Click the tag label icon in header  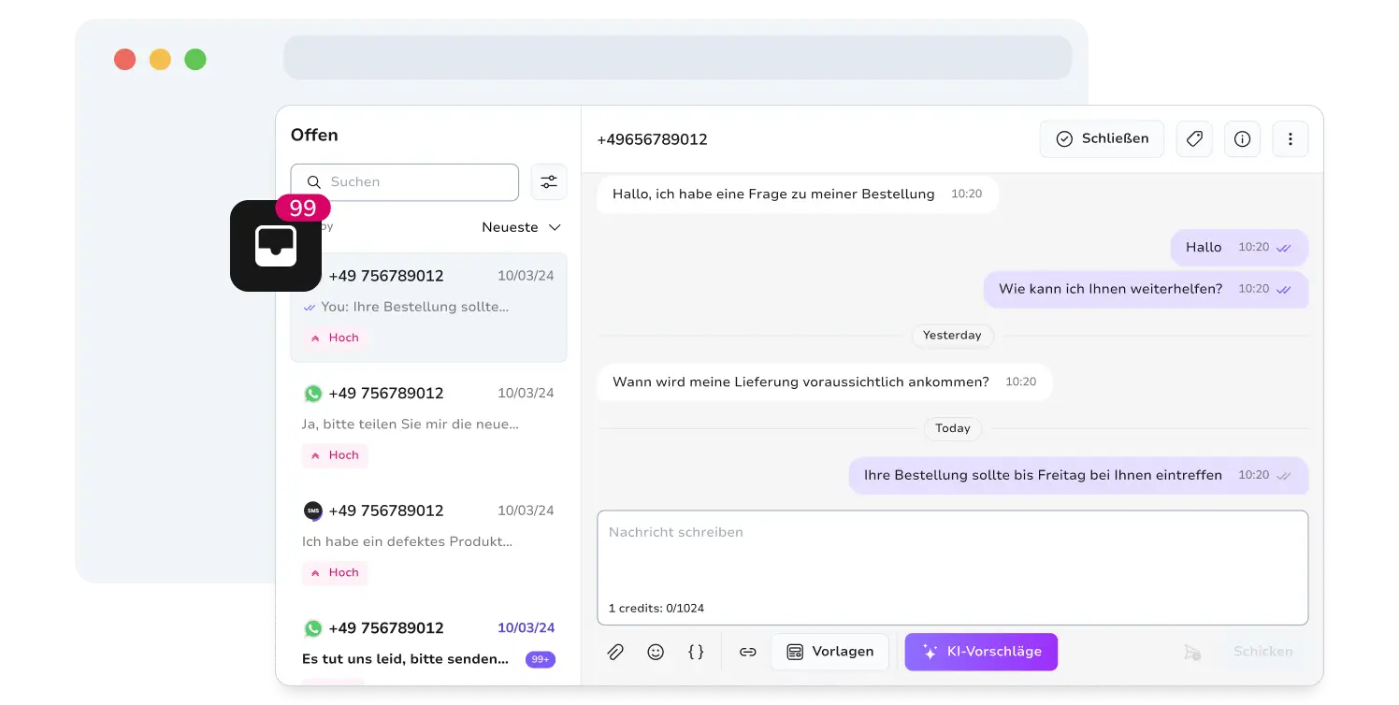click(1193, 139)
